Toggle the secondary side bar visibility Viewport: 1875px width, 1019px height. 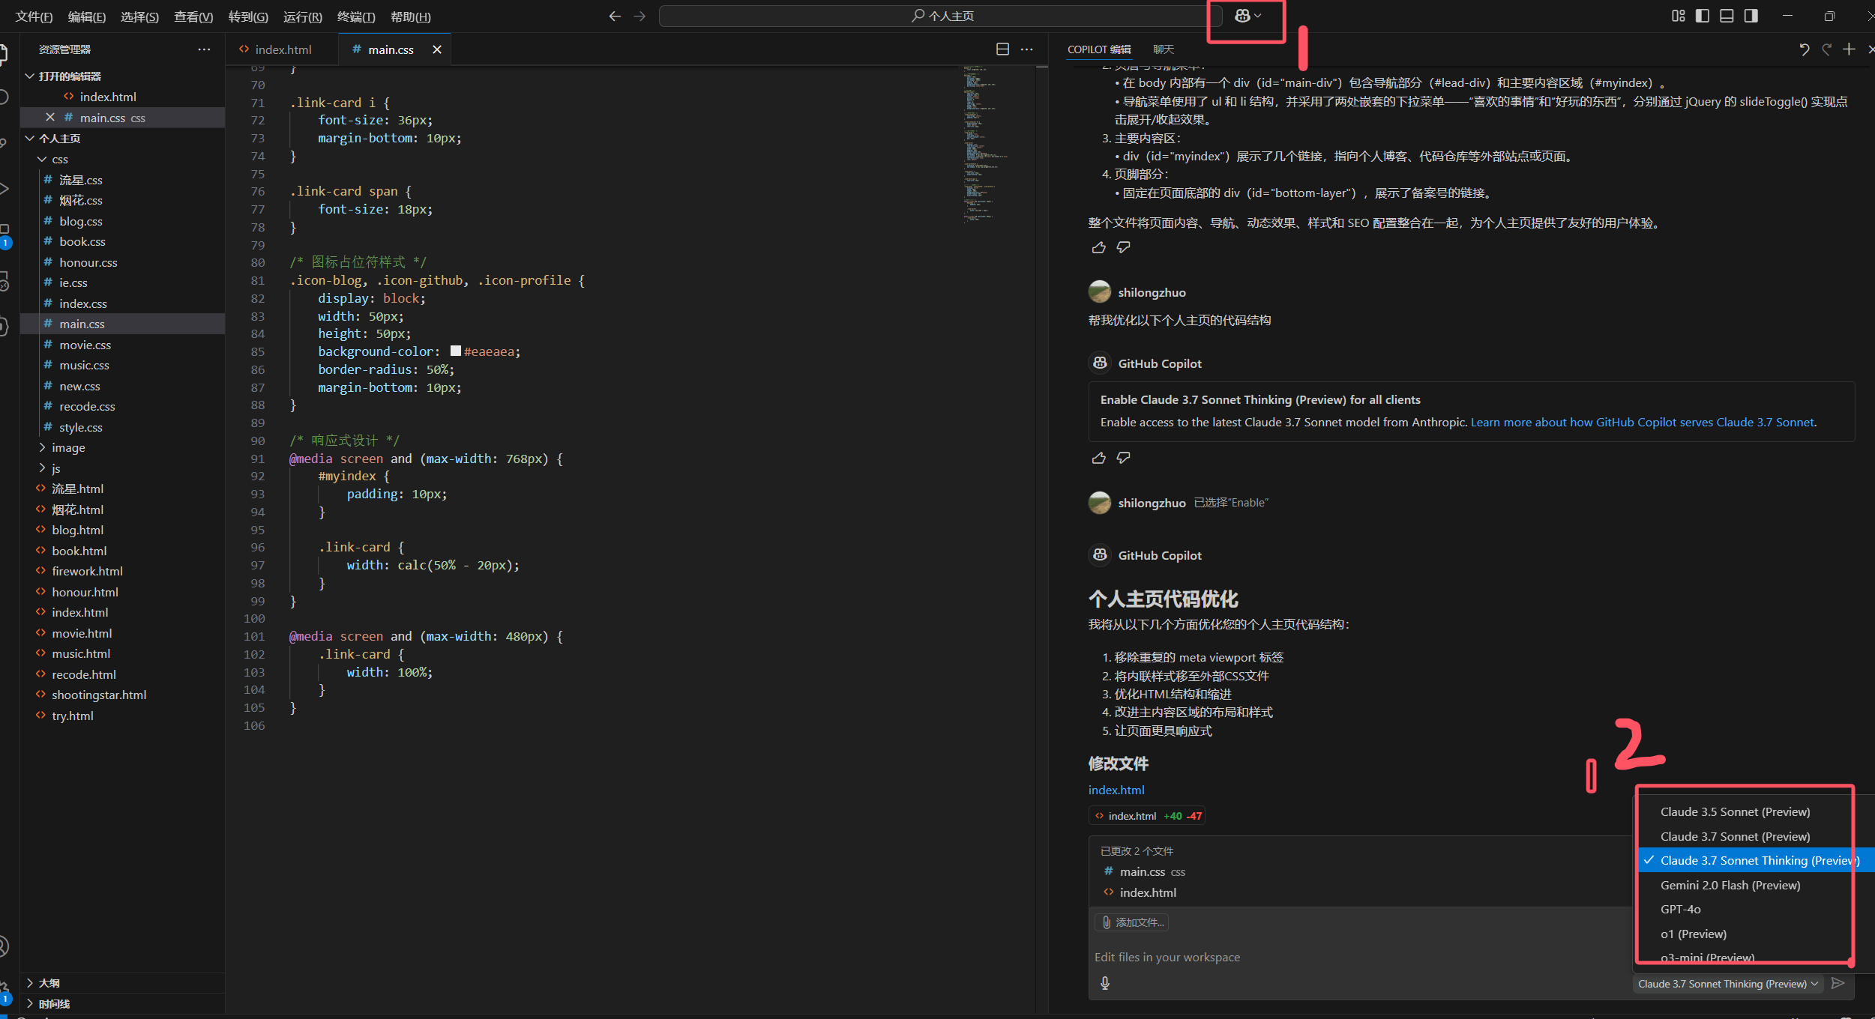(x=1751, y=16)
